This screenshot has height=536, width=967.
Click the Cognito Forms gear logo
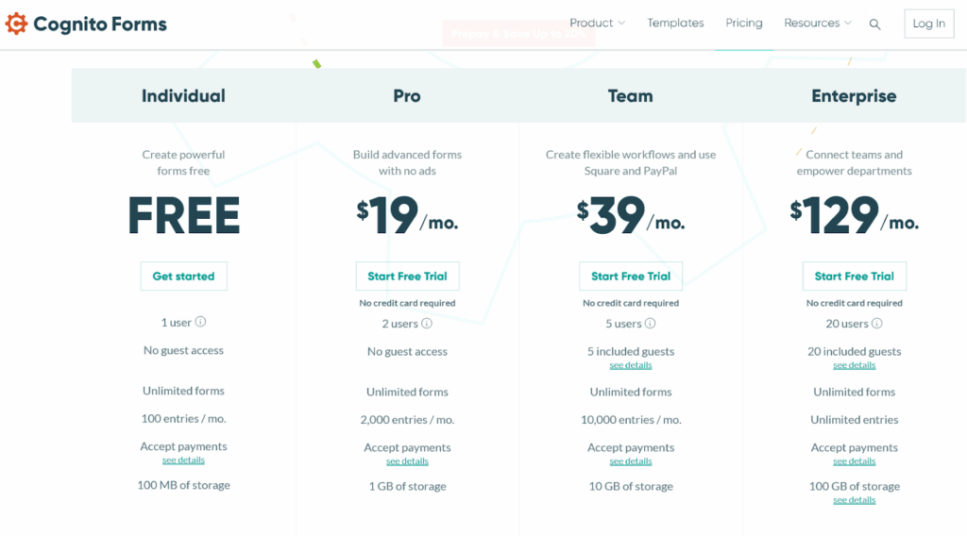16,24
